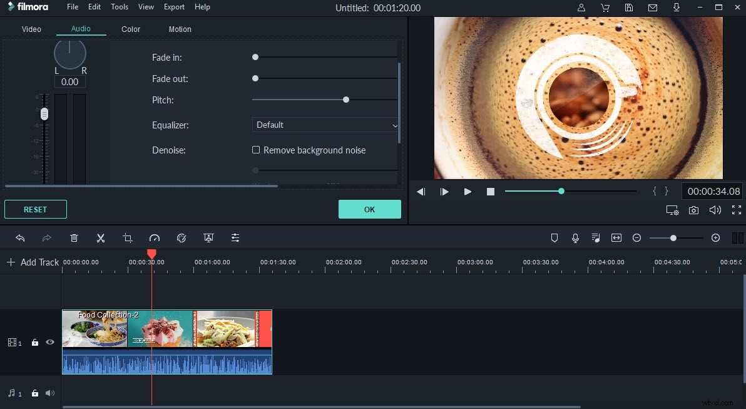
Task: Take a snapshot of the preview frame
Action: click(694, 210)
